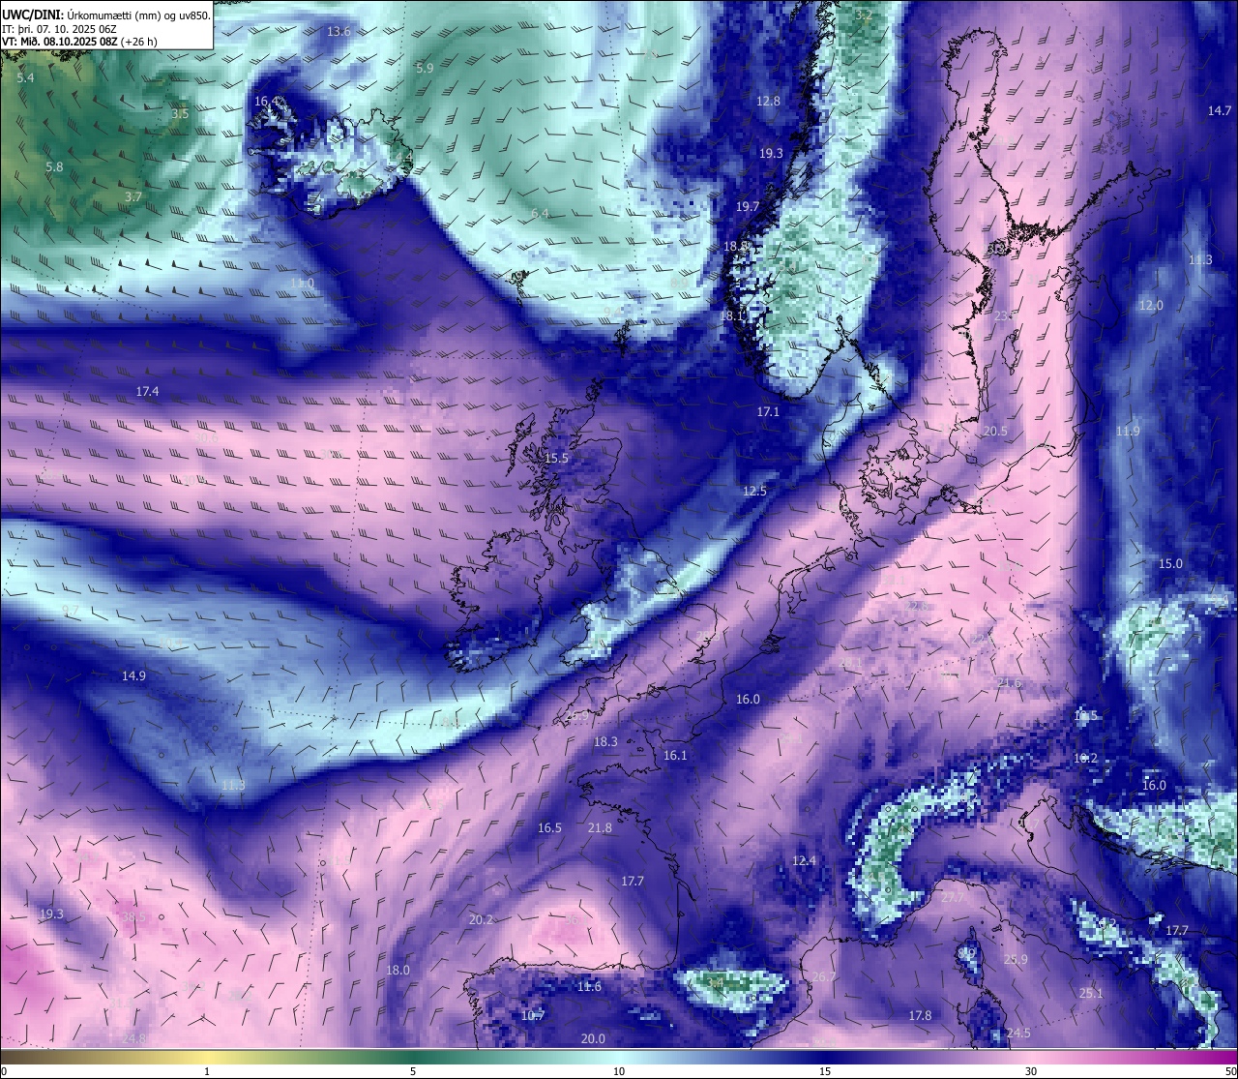Click the 18.3 value label

click(x=605, y=742)
